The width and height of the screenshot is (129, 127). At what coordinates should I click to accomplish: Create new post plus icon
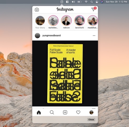click(65, 112)
